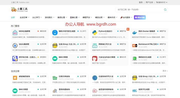Click the search magnifier icon

coord(165,10)
